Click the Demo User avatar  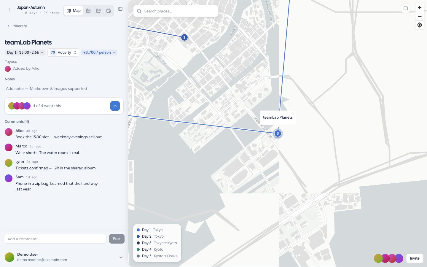click(9, 257)
